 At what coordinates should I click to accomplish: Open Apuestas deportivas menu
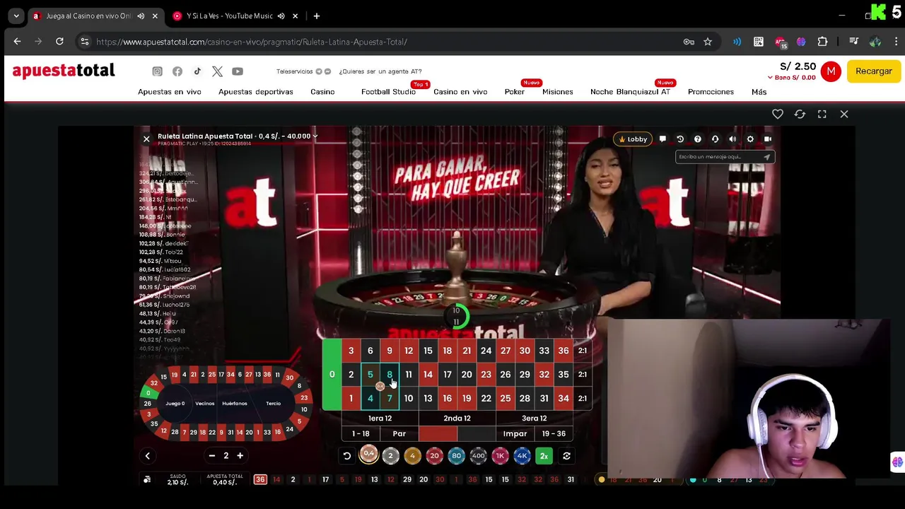[x=255, y=92]
